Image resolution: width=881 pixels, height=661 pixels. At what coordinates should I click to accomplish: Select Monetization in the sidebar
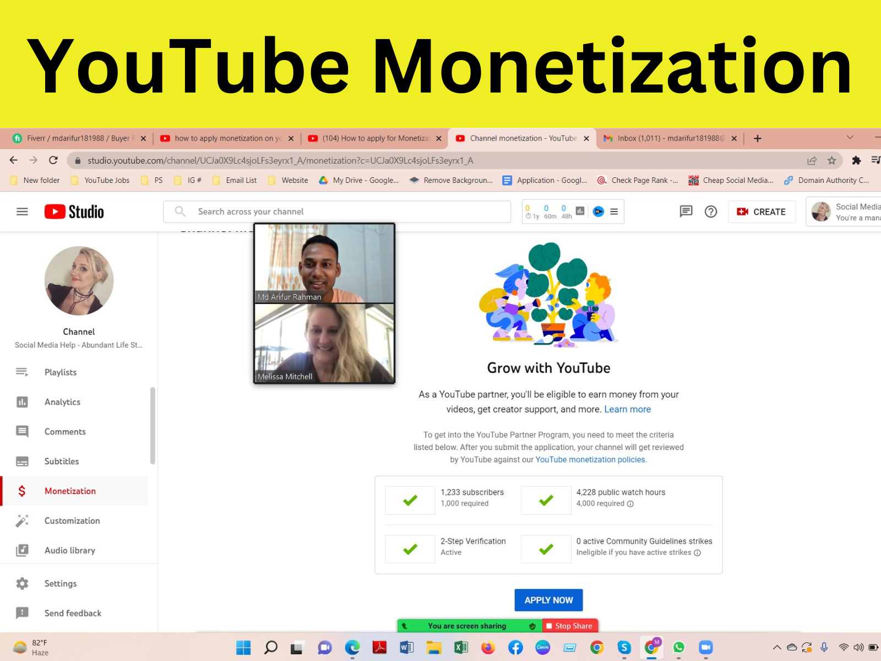pos(74,491)
